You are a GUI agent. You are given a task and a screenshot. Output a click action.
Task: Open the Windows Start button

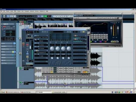click(x=2, y=92)
